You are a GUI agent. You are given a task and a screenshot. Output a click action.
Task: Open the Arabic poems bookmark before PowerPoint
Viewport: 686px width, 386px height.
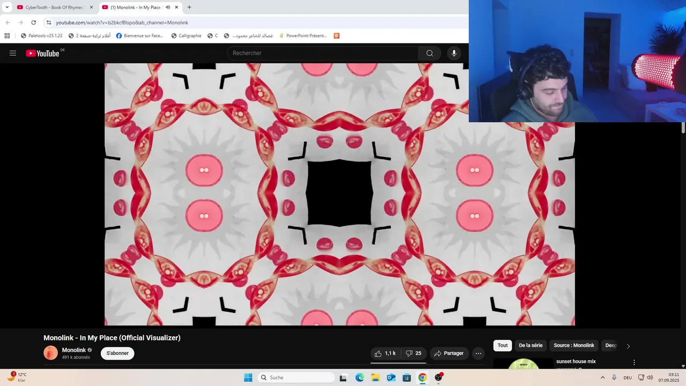(248, 36)
